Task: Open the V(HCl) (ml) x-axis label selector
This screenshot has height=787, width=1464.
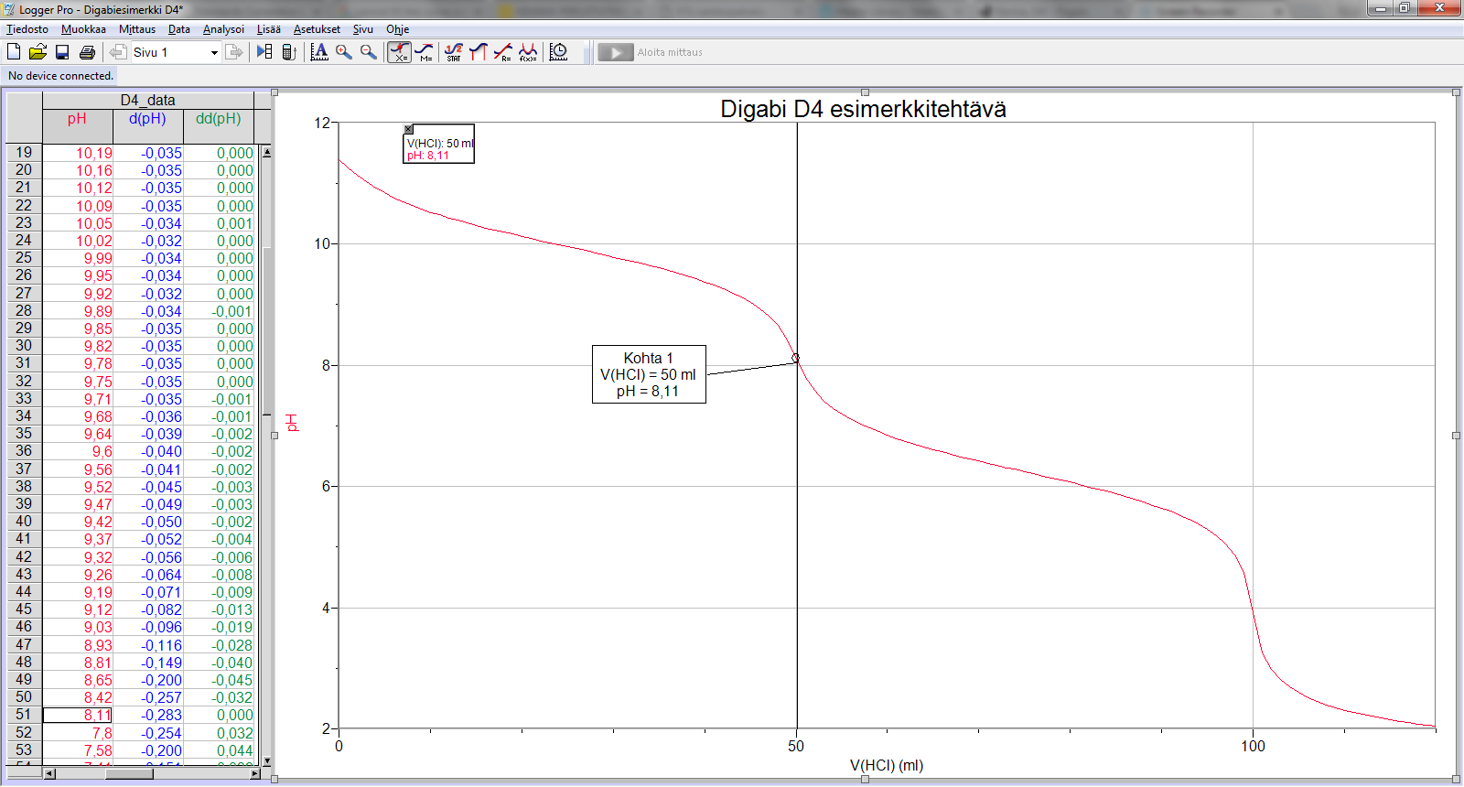Action: pyautogui.click(x=886, y=765)
